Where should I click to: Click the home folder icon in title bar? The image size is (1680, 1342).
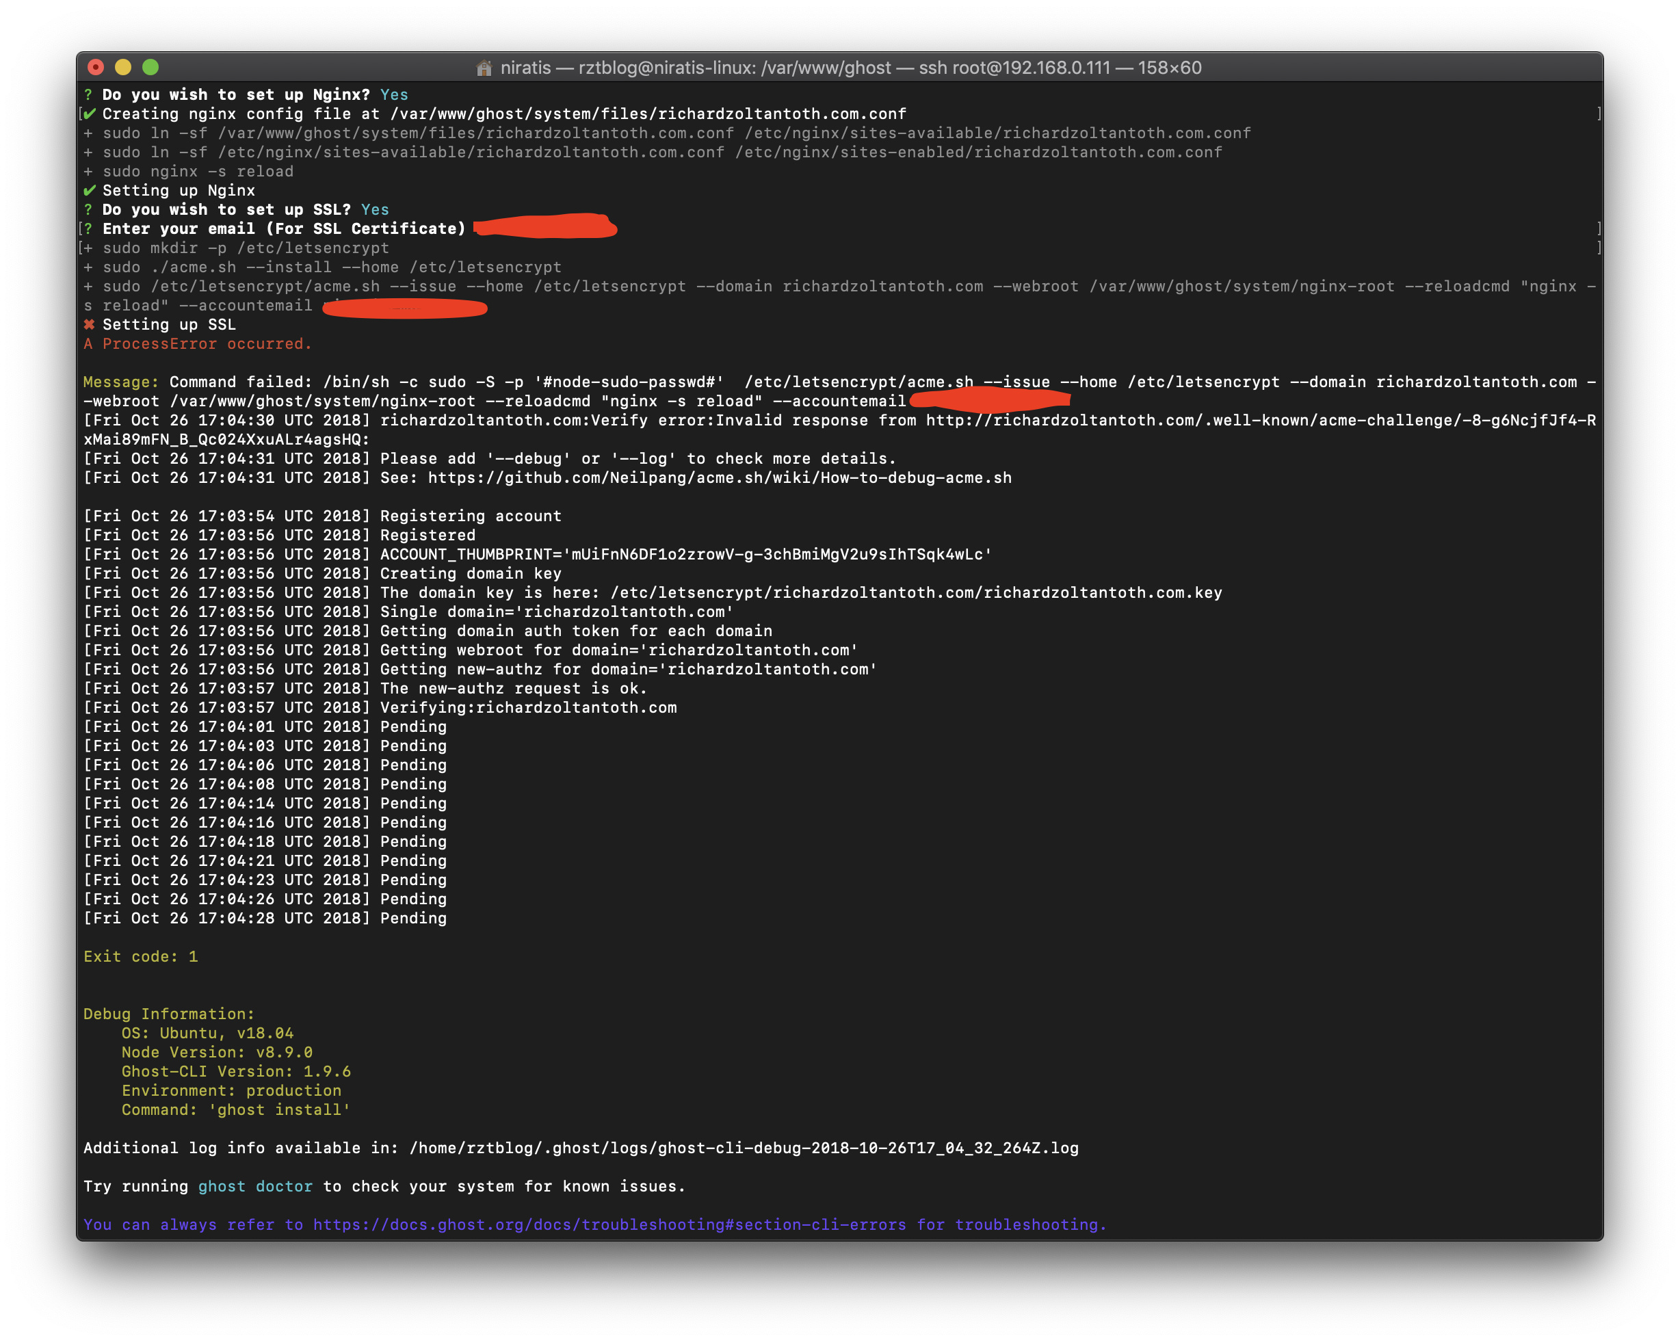tap(484, 68)
